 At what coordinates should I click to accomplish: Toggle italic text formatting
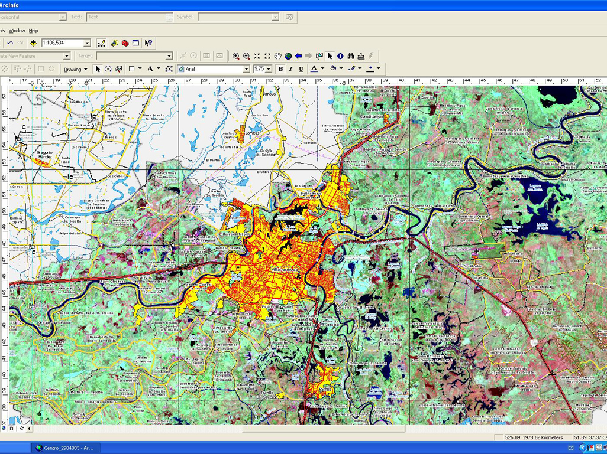click(291, 68)
